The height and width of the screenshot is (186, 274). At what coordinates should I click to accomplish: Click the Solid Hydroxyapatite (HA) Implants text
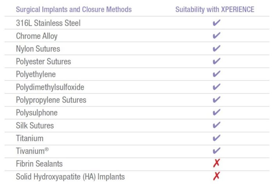tap(70, 177)
